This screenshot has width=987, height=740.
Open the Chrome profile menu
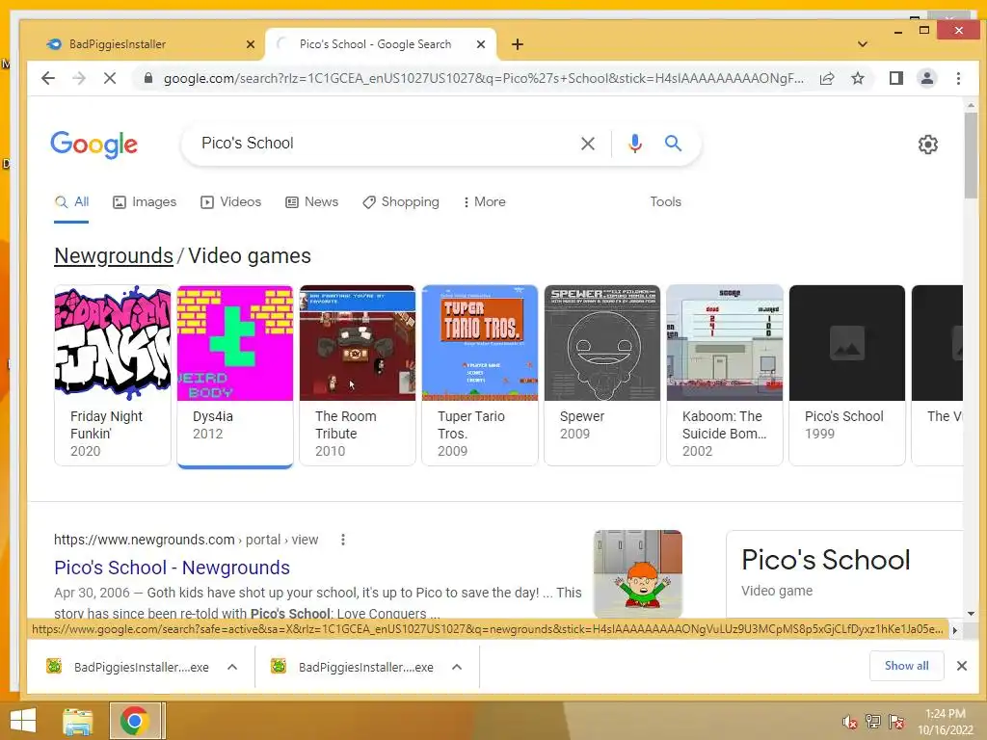[x=926, y=78]
